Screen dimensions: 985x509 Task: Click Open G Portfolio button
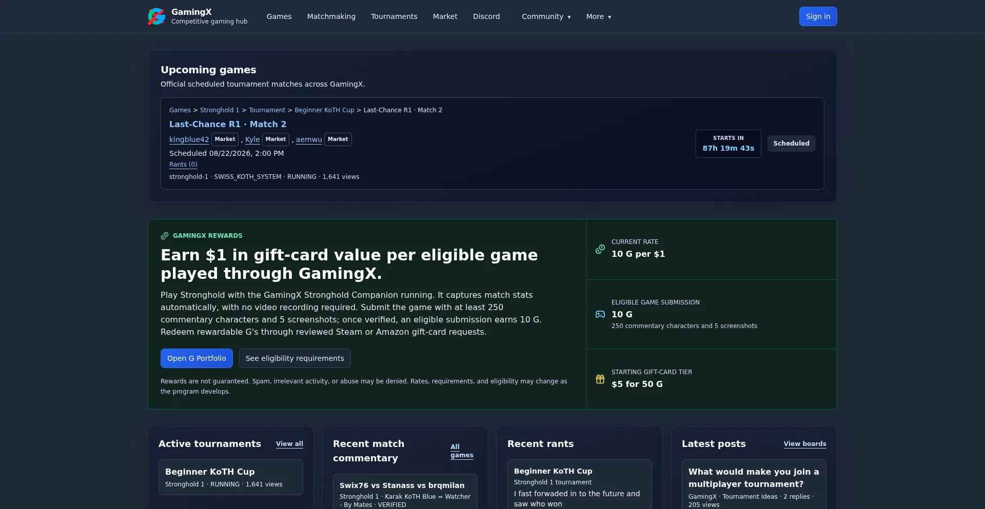click(x=196, y=358)
